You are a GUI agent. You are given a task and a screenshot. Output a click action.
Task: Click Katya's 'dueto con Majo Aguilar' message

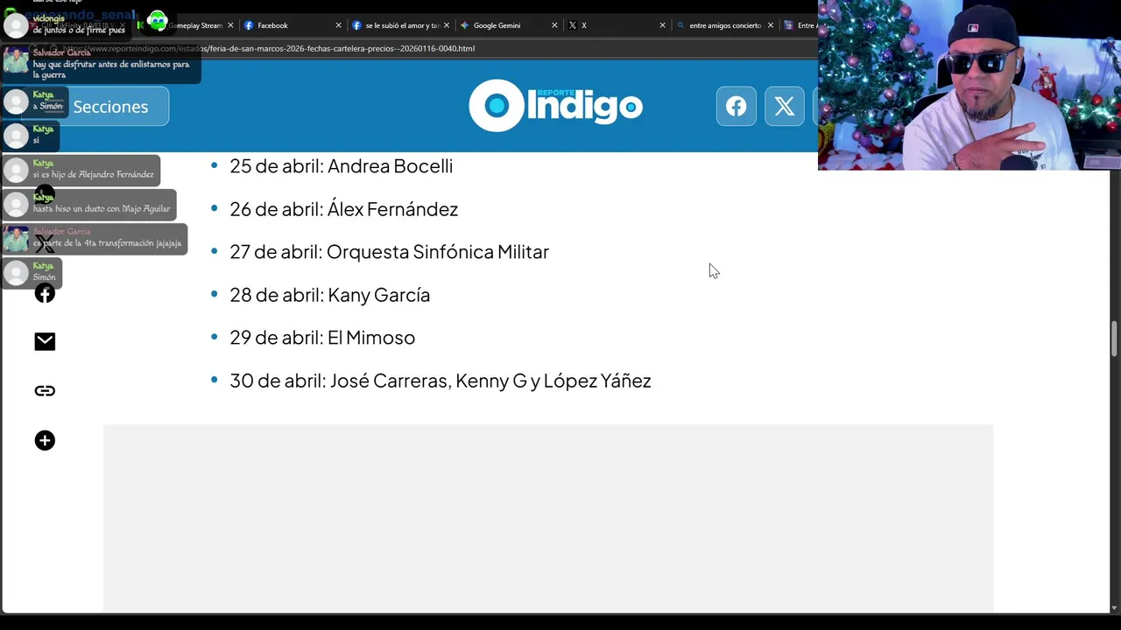[89, 204]
